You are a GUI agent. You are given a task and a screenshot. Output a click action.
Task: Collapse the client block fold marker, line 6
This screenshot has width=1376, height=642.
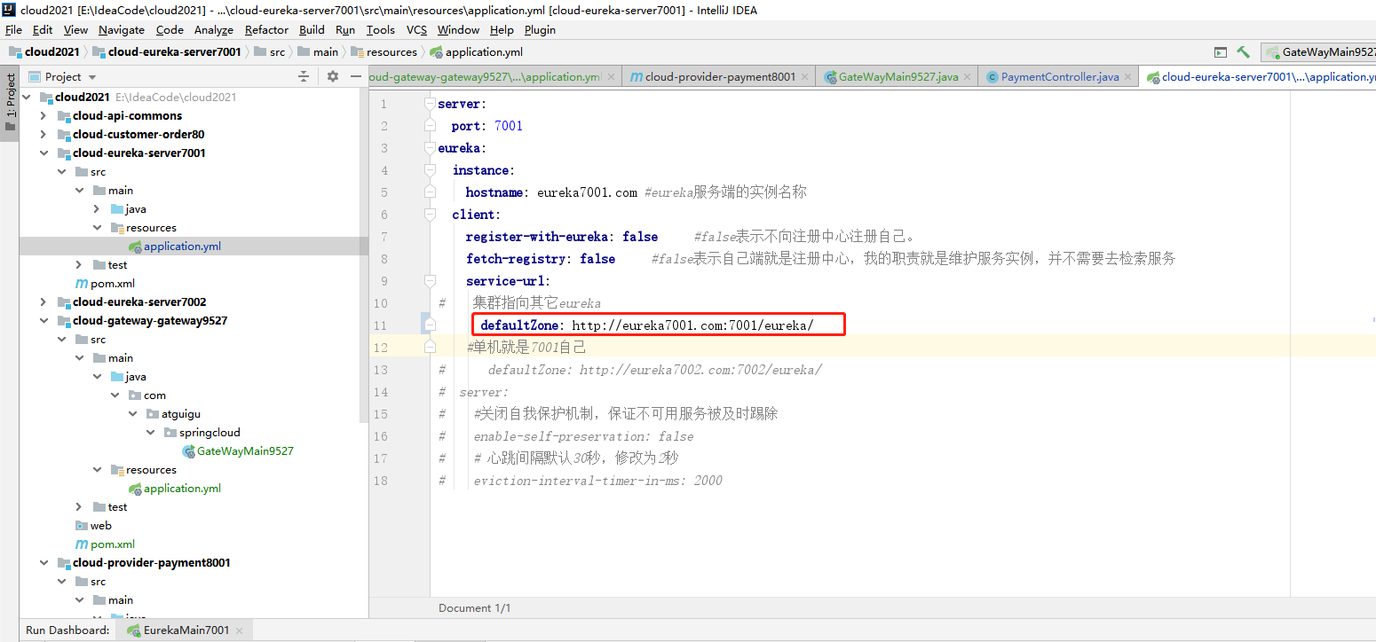click(430, 215)
